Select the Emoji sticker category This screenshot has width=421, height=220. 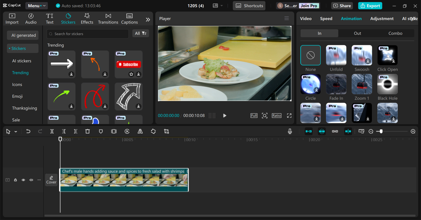click(x=17, y=96)
